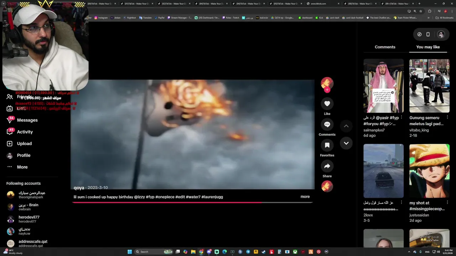Open the qoya creator name link
456x256 pixels.
point(79,188)
